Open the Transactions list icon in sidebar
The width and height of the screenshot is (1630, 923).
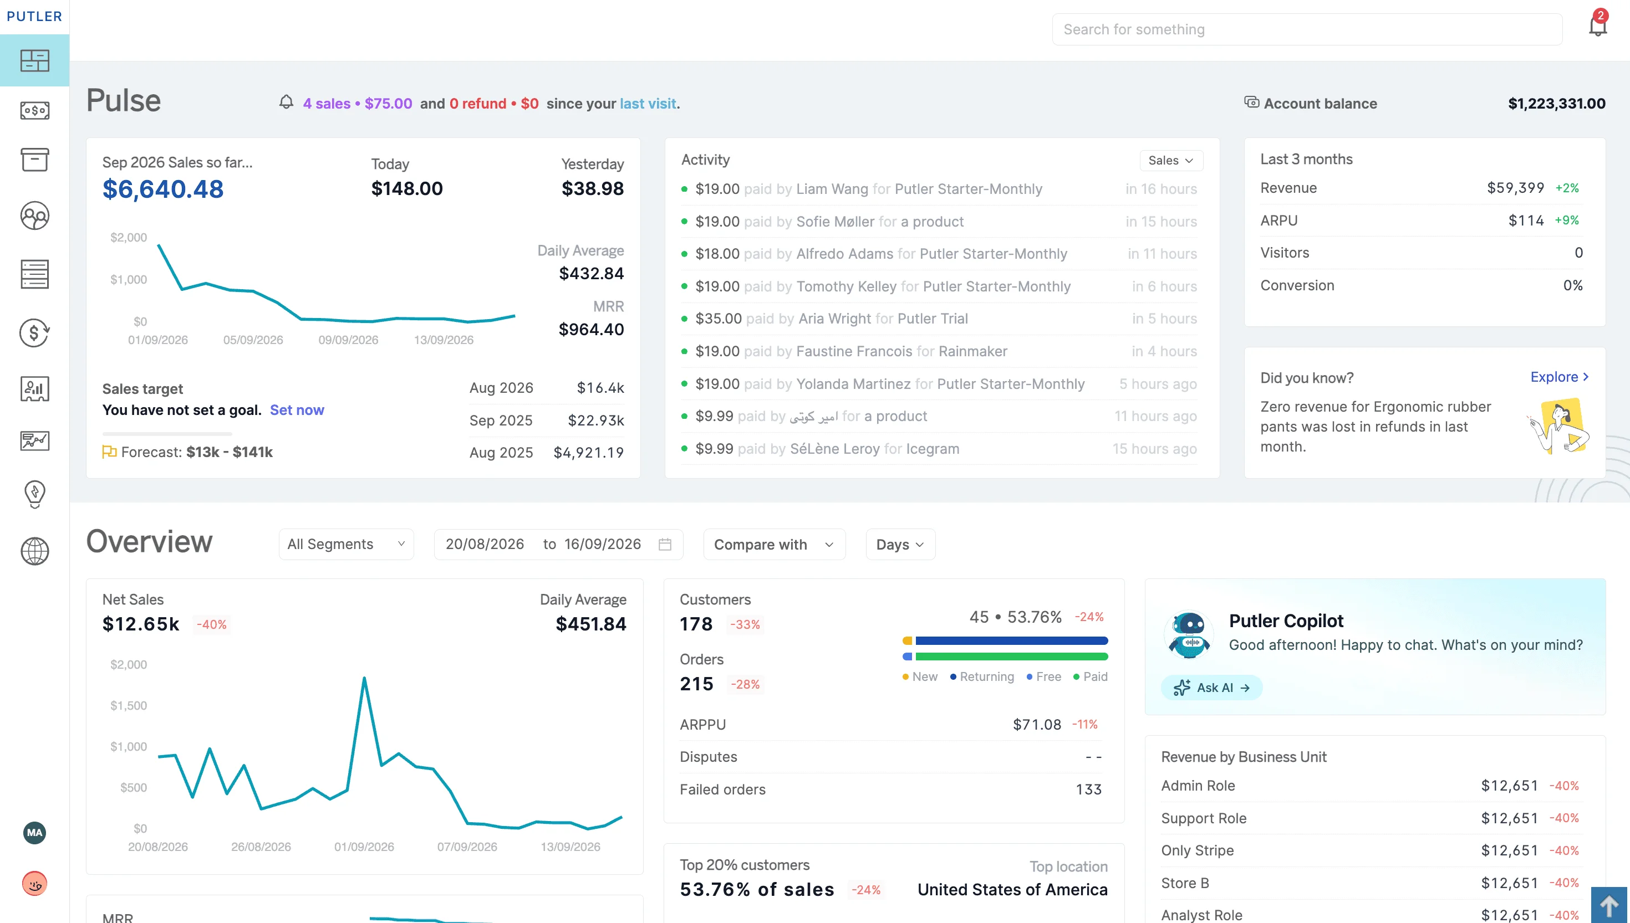click(34, 274)
